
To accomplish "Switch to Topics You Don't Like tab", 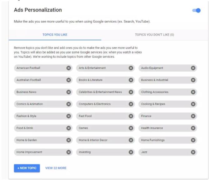I will point(154,35).
